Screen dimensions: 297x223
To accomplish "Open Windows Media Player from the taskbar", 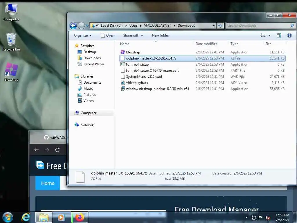I will 61,217.
